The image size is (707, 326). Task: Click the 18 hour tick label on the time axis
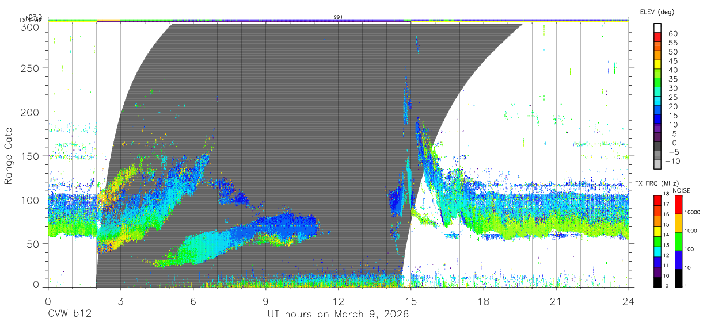click(x=484, y=301)
